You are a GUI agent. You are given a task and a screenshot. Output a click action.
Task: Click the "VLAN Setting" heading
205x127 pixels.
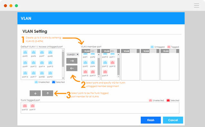tap(35, 32)
